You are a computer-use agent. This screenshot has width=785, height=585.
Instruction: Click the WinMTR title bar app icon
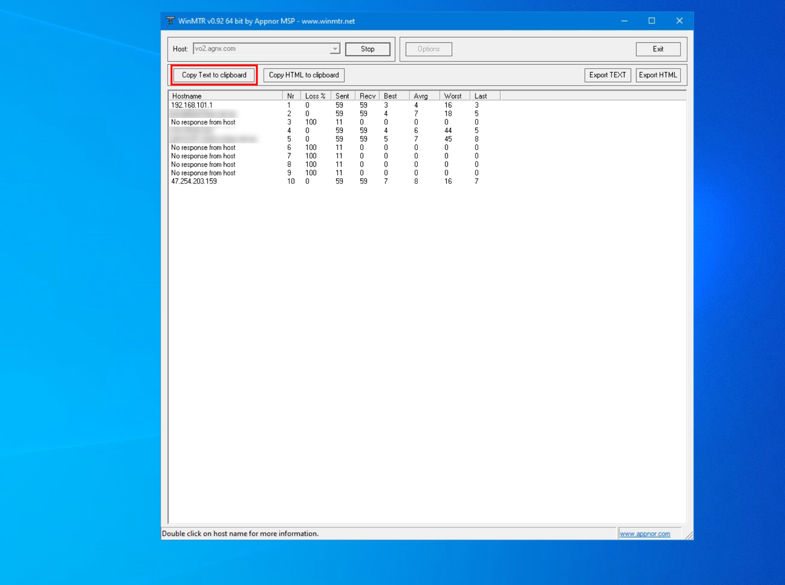(x=170, y=21)
